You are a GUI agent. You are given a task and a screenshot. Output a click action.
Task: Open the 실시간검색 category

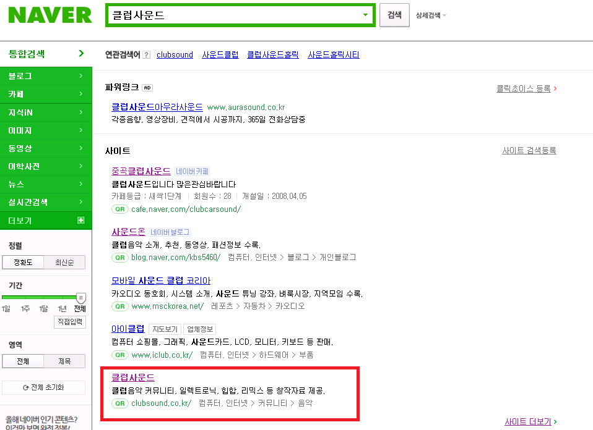tap(46, 202)
